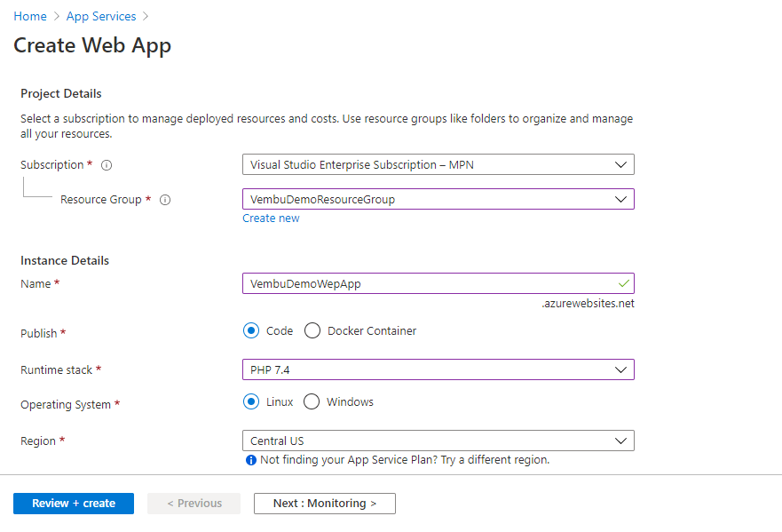The image size is (782, 532).
Task: Open the Resource Group dropdown
Action: point(438,199)
